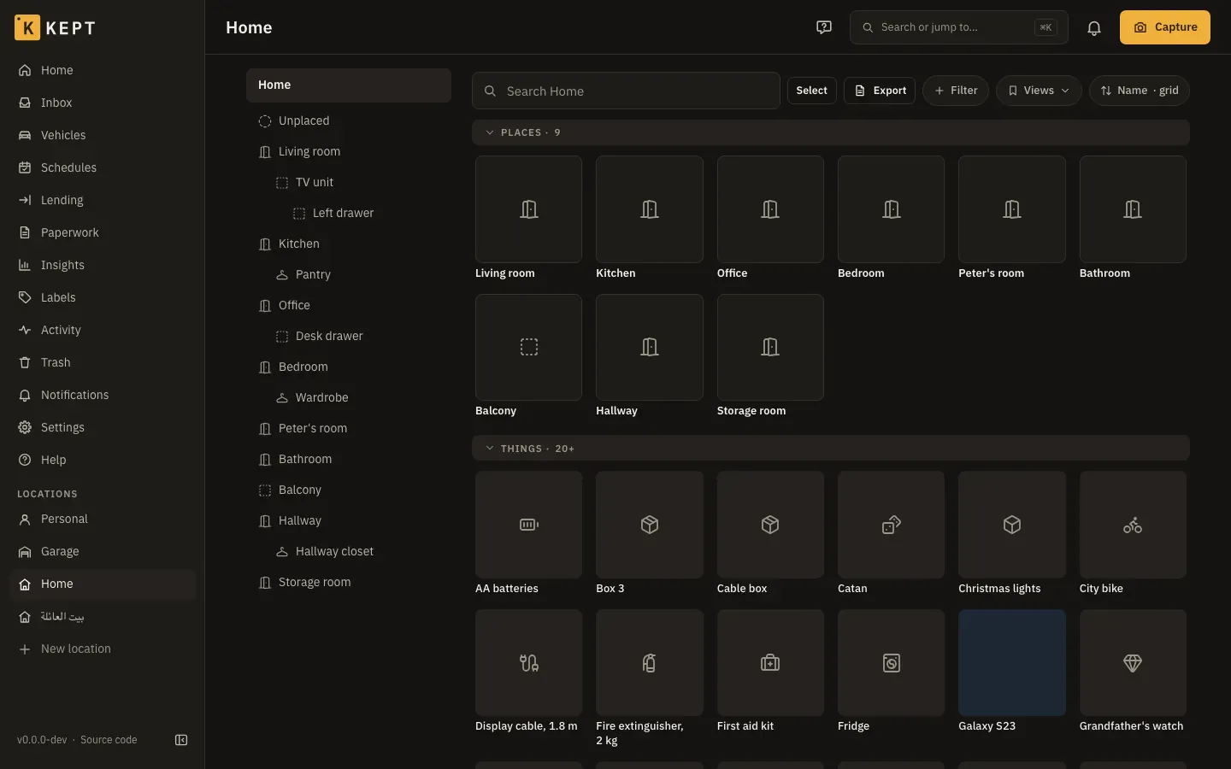Open the Hallway place card
1231x769 pixels.
650,355
